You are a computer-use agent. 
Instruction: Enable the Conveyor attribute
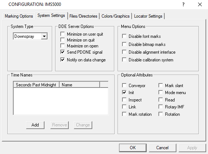click(124, 85)
